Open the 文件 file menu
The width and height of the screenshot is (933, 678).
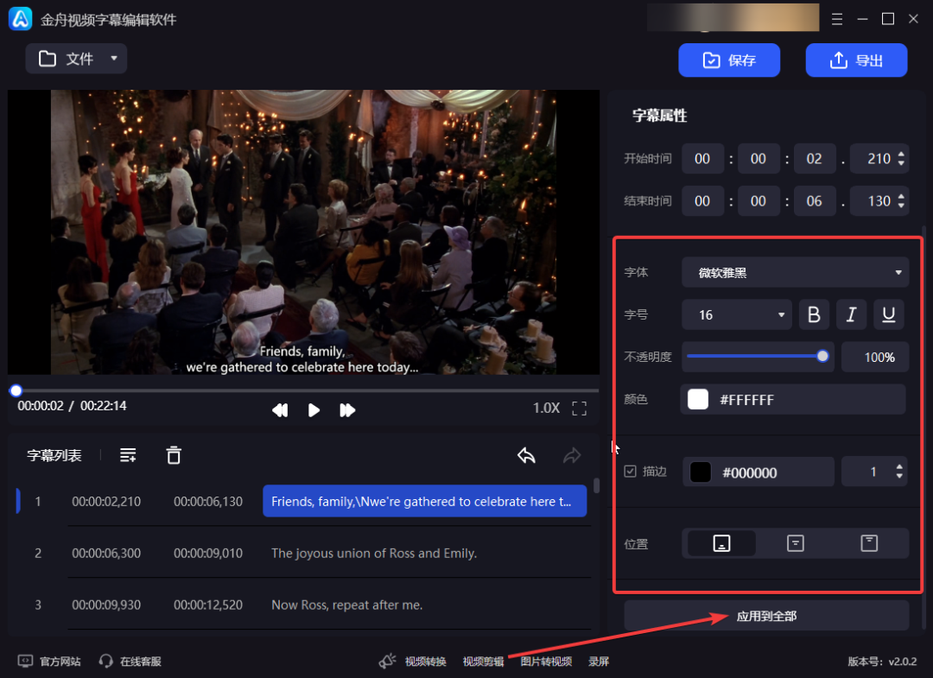click(76, 59)
